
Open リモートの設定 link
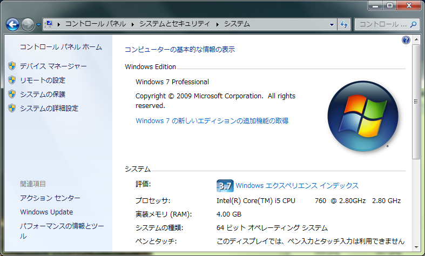[43, 80]
